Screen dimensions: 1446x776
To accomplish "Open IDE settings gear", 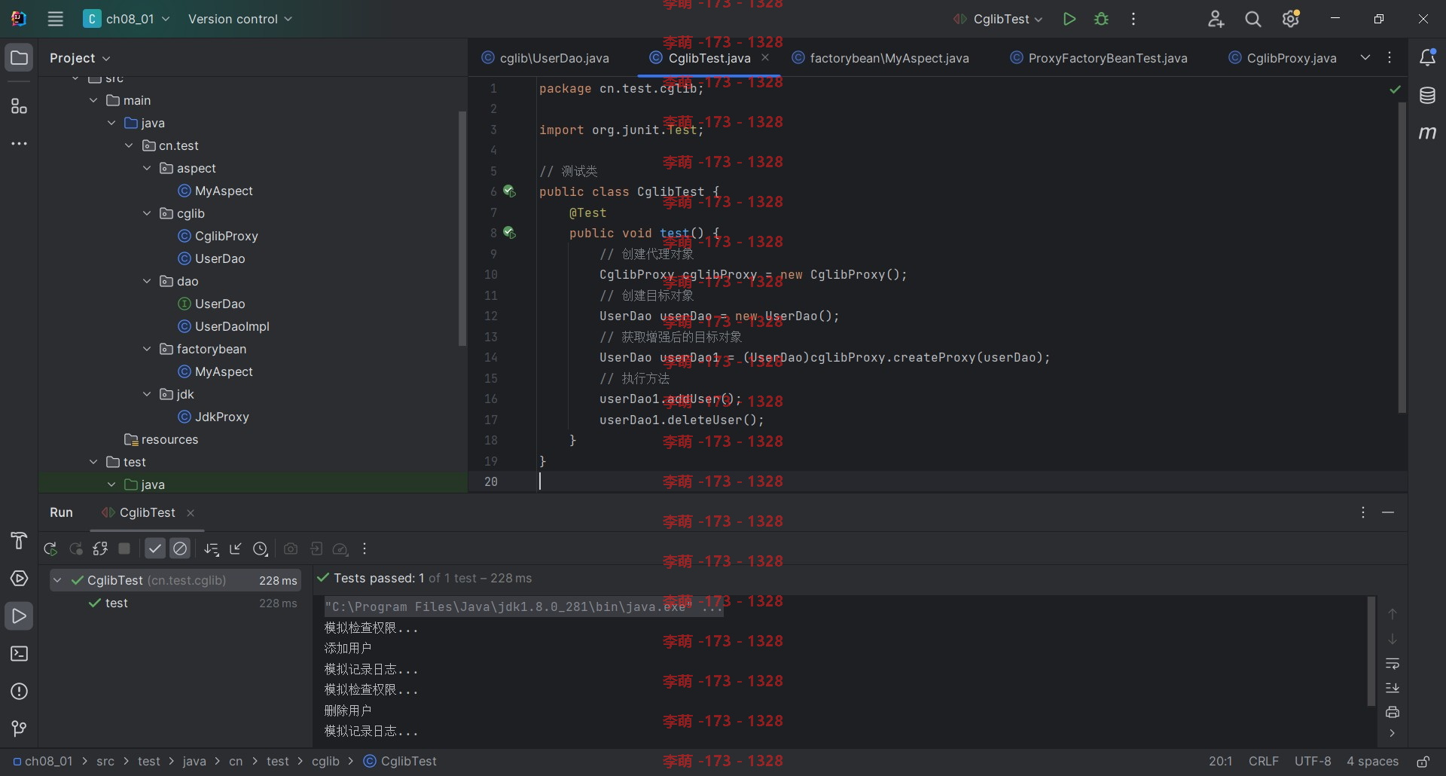I will point(1291,19).
